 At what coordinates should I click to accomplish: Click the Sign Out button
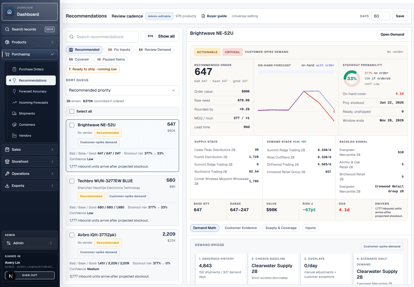[x=30, y=275]
